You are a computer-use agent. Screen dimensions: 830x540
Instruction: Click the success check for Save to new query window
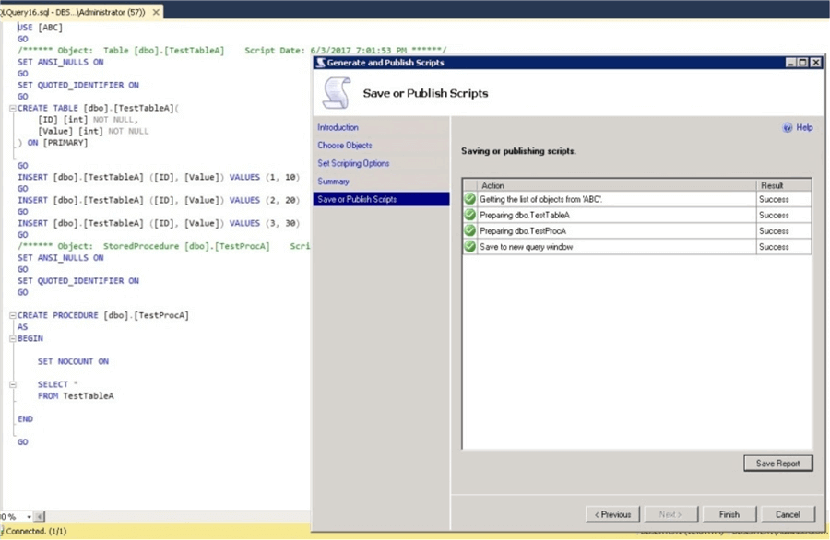pos(470,247)
